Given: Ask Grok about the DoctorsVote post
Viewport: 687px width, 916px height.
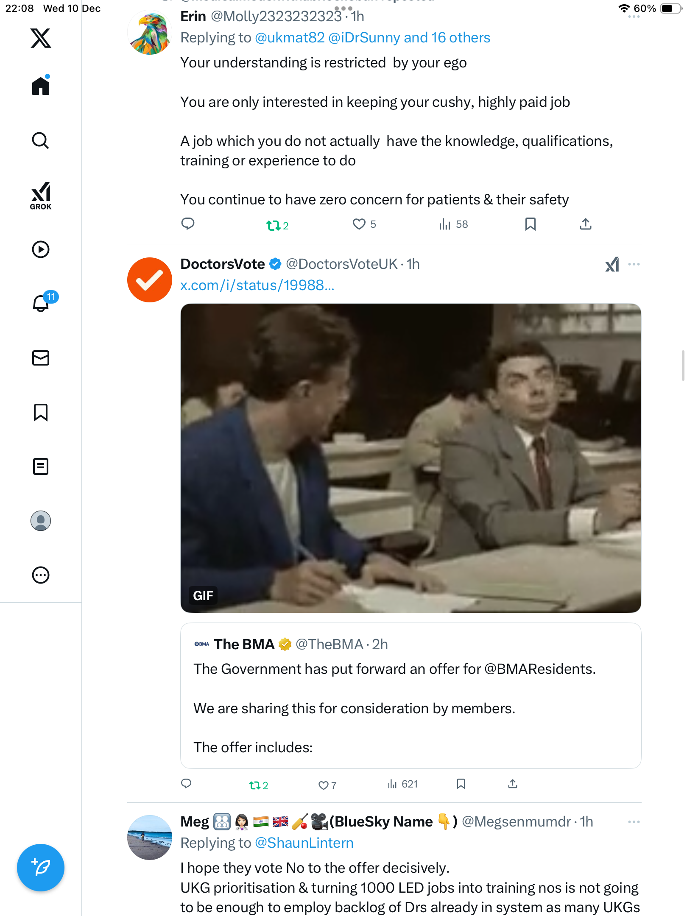Looking at the screenshot, I should pos(612,265).
